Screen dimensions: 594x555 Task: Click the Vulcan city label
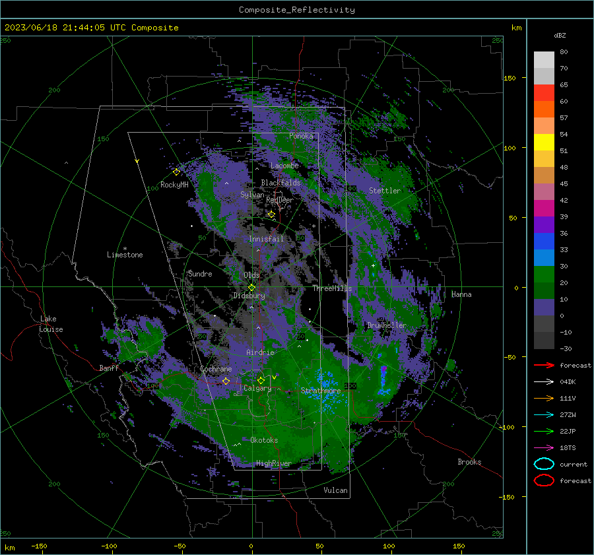point(336,490)
